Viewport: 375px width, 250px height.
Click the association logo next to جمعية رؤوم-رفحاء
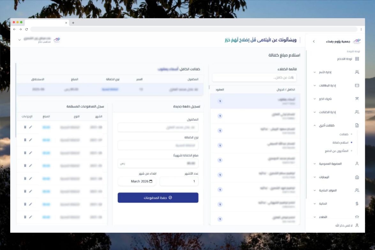coord(356,41)
